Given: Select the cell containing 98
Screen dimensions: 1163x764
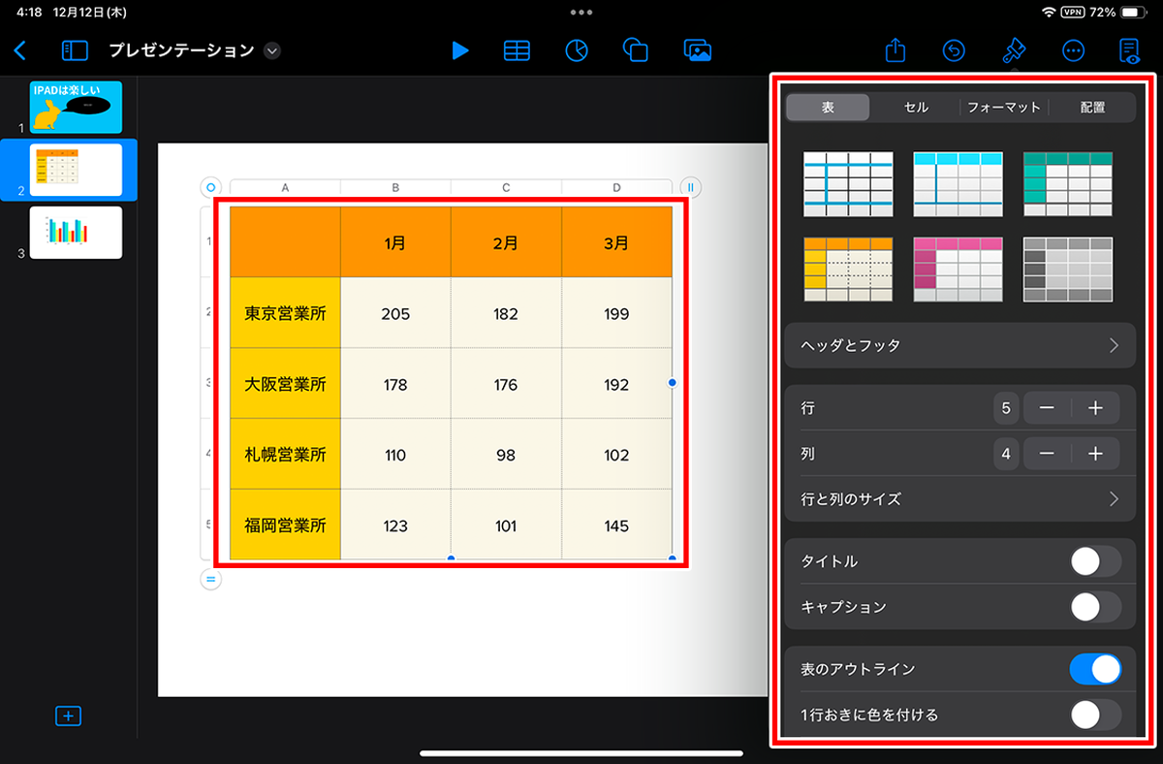Looking at the screenshot, I should point(506,455).
